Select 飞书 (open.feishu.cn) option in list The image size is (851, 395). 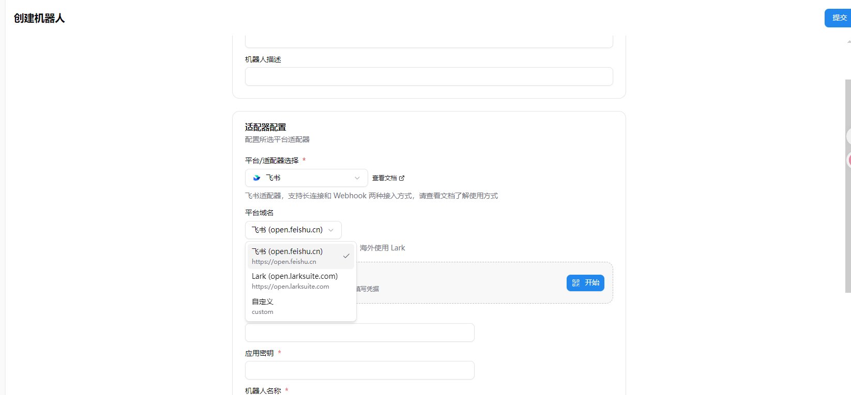(301, 256)
